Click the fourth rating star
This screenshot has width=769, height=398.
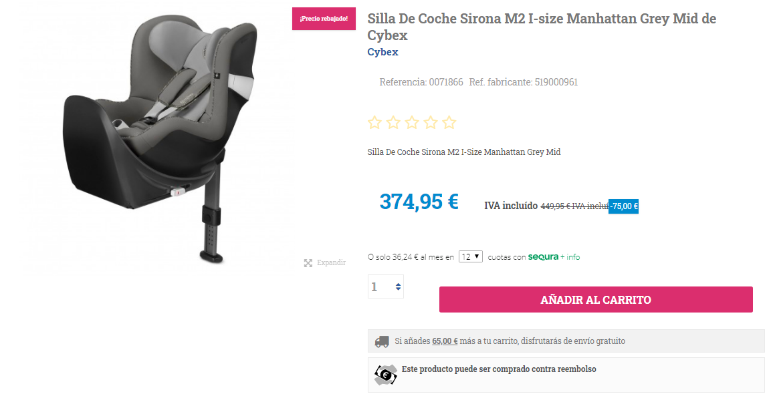pos(431,122)
